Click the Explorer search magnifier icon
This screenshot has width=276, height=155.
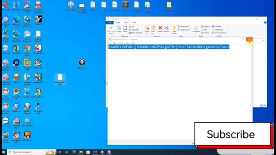click(x=263, y=40)
